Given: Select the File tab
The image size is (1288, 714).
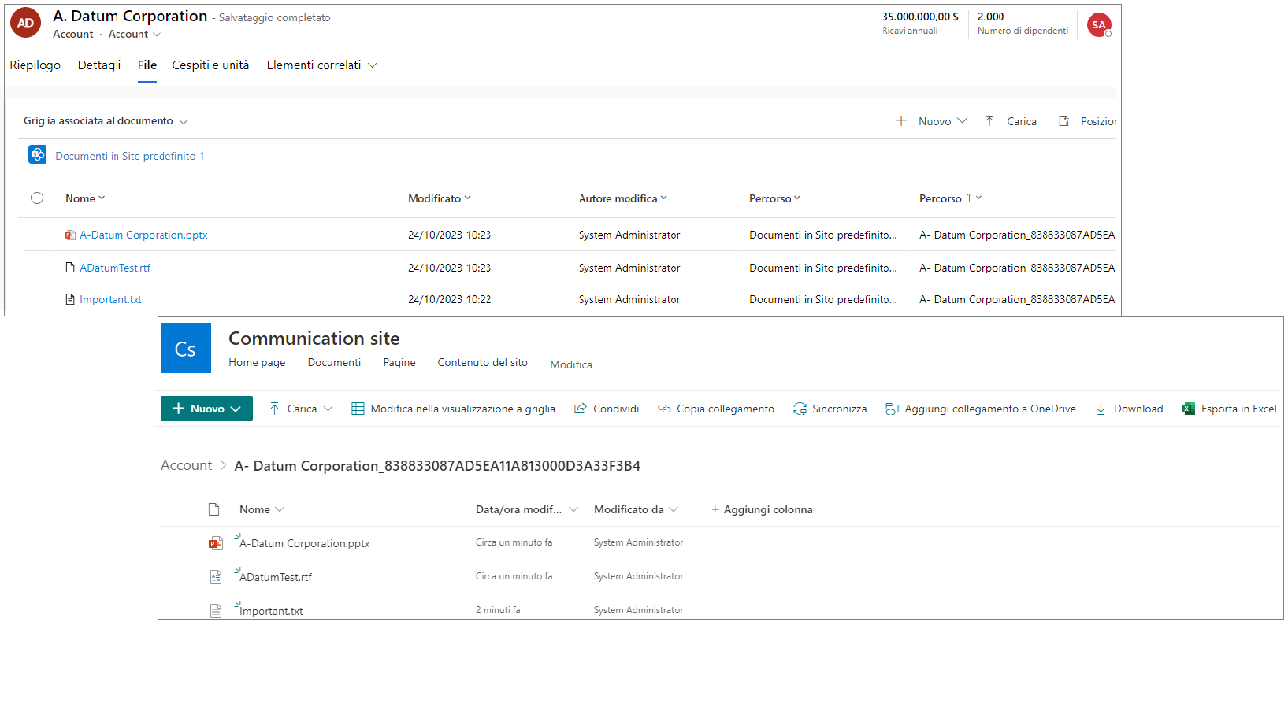Looking at the screenshot, I should pyautogui.click(x=147, y=65).
